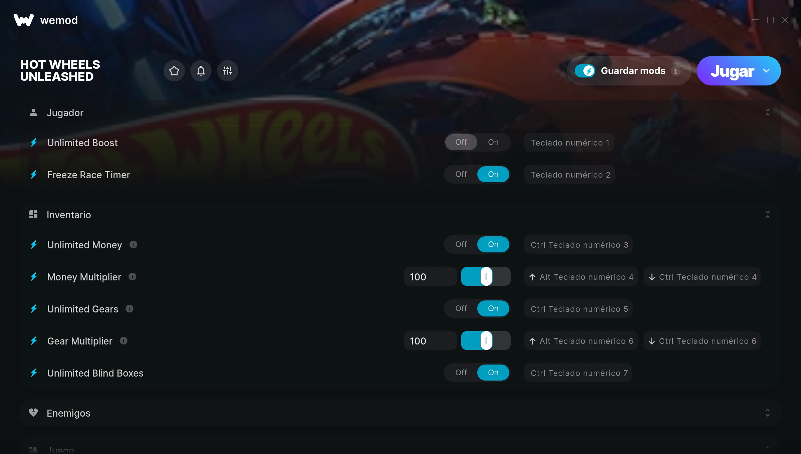Open the Jugar dropdown arrow
This screenshot has height=454, width=801.
tap(766, 71)
